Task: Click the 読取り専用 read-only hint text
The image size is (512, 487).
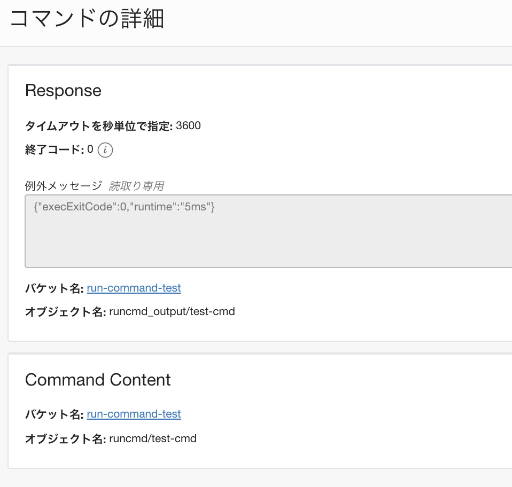Action: [136, 186]
